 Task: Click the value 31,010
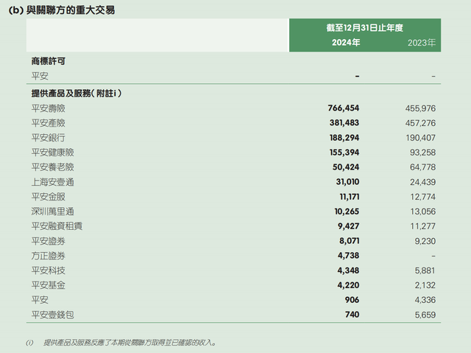(347, 182)
